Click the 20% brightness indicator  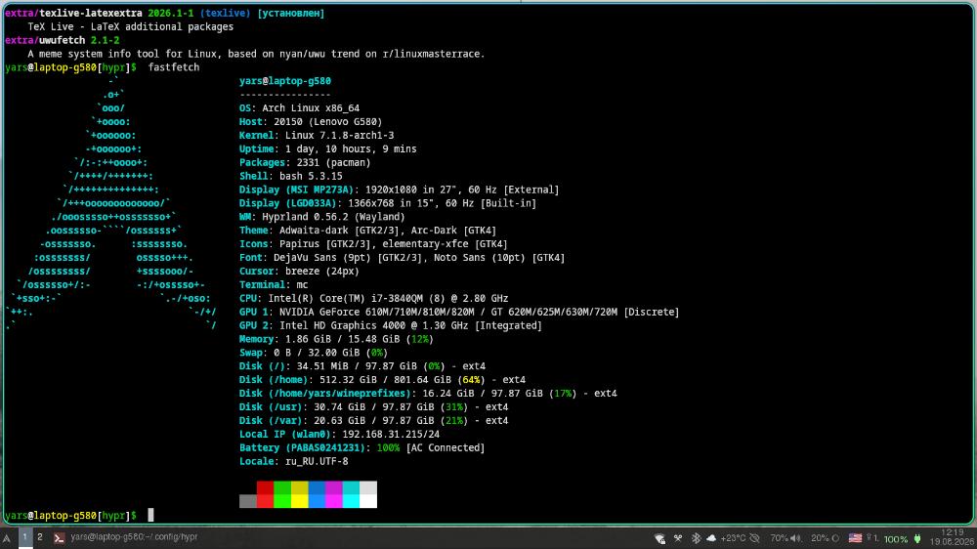point(820,538)
